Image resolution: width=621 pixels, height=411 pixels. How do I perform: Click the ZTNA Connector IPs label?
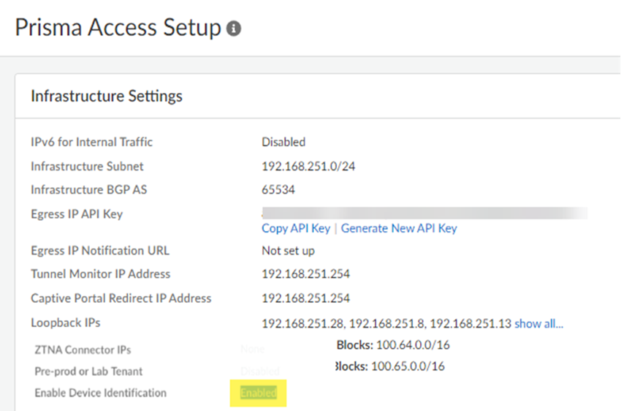tap(83, 350)
